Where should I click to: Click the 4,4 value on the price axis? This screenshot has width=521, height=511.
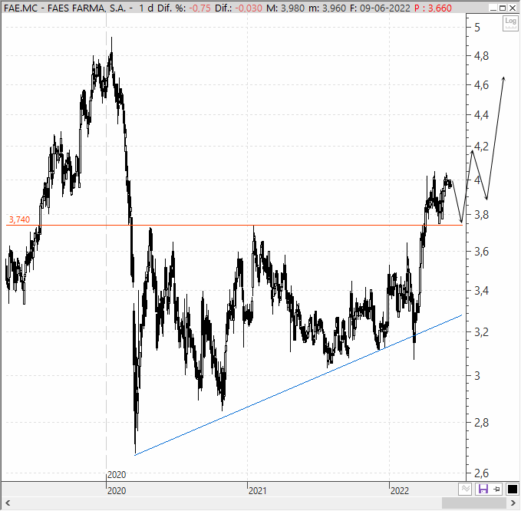(481, 115)
